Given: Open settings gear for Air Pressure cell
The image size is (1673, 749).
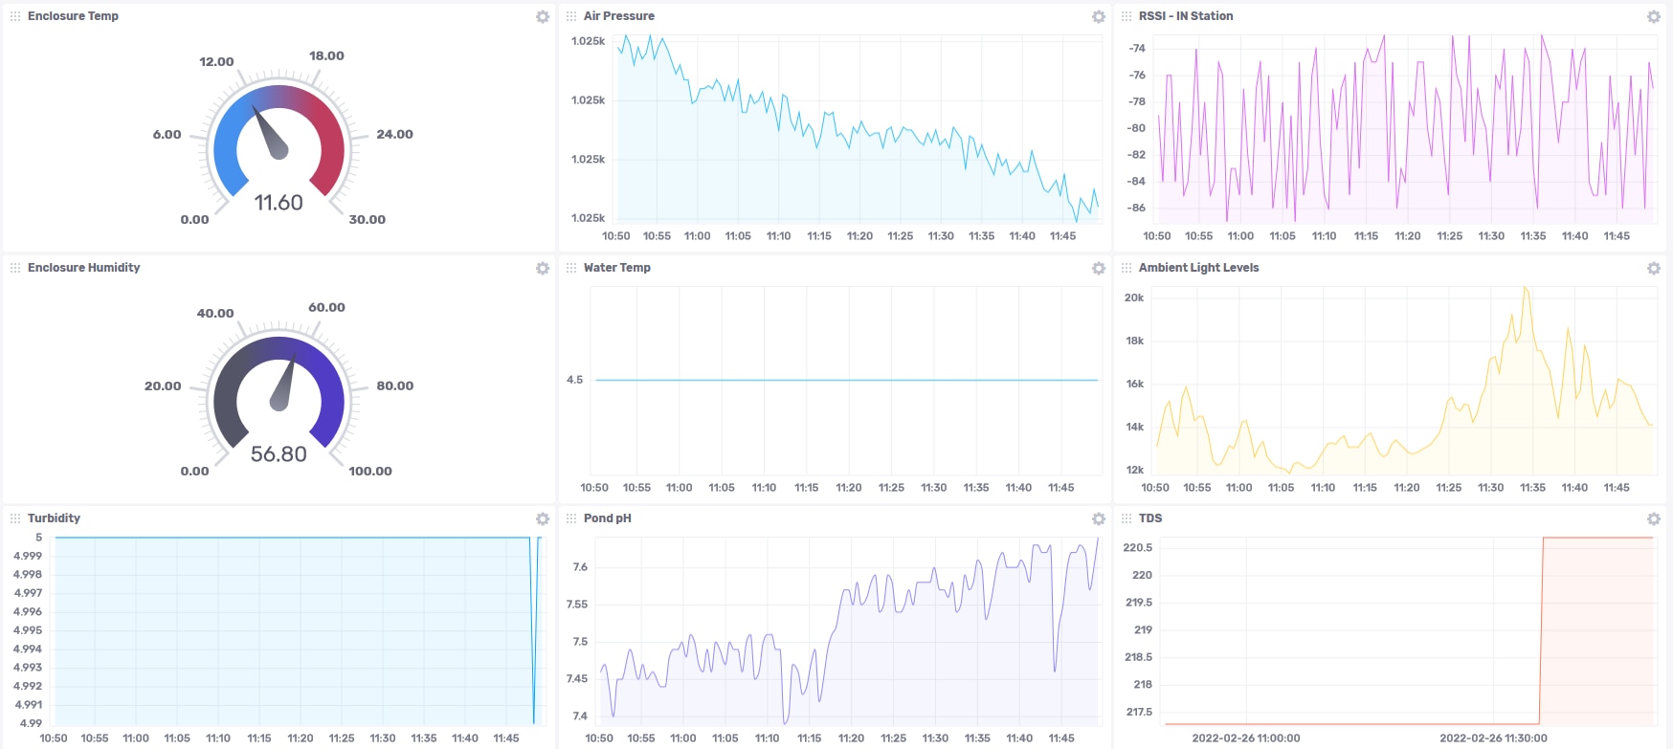Looking at the screenshot, I should pyautogui.click(x=1099, y=17).
